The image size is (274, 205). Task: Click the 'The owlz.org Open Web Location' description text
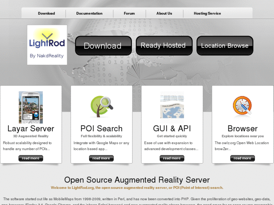[242, 146]
